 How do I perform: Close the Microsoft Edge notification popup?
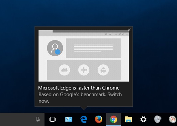tap(129, 30)
